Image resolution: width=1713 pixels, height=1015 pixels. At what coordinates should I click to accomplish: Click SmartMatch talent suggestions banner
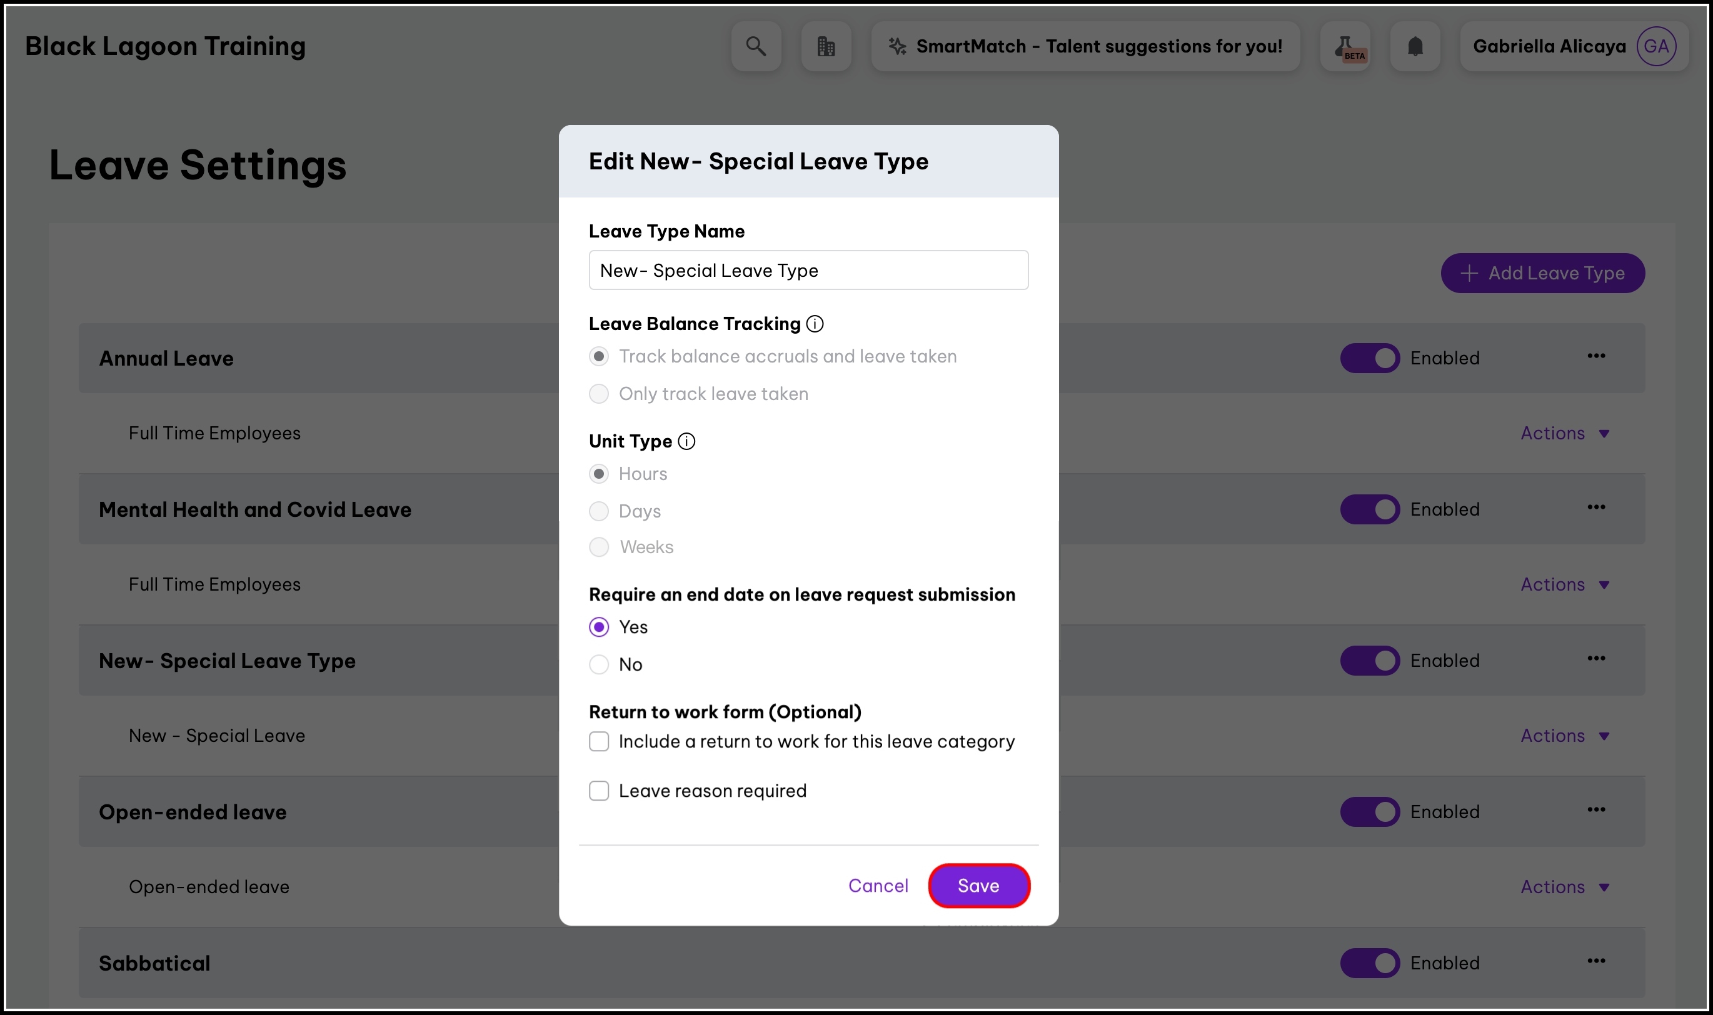point(1085,46)
